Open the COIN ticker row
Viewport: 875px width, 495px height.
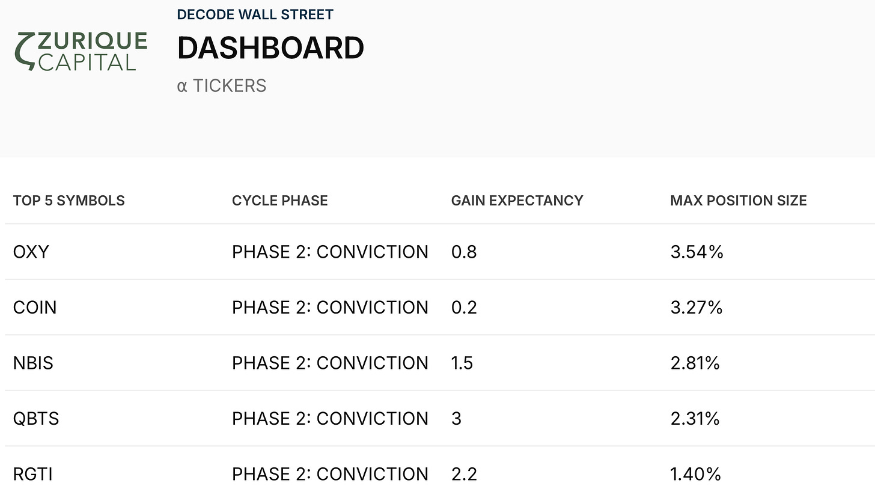click(x=35, y=308)
